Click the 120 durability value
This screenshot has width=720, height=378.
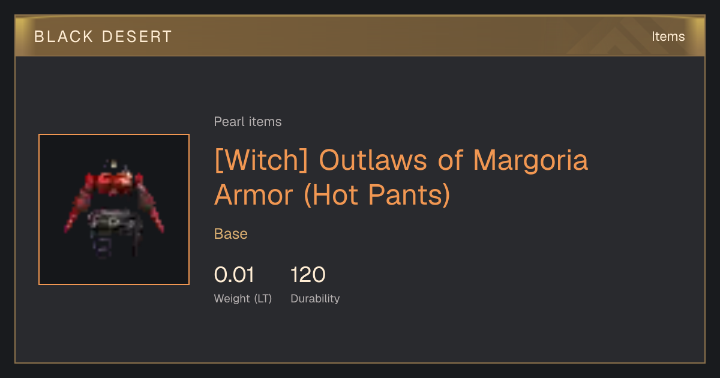pos(308,275)
